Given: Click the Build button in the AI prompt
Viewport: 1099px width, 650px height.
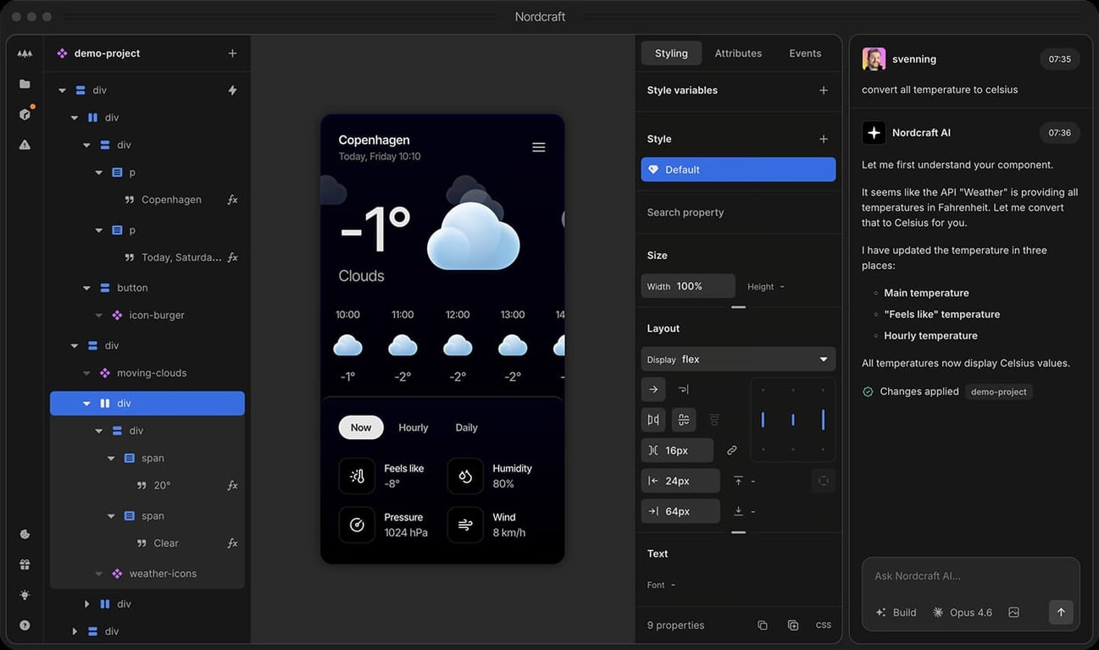Looking at the screenshot, I should (x=896, y=612).
